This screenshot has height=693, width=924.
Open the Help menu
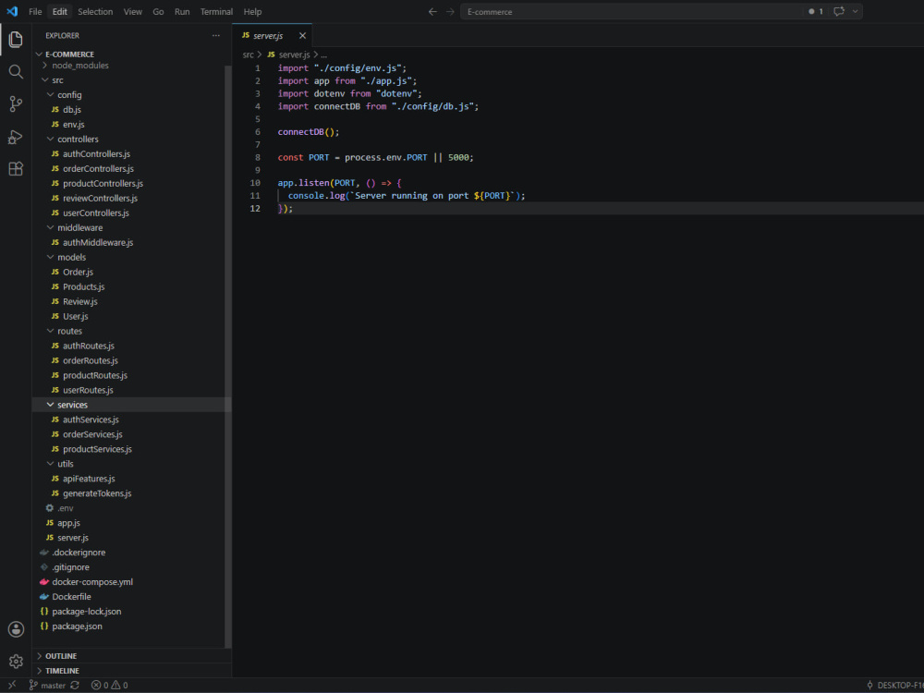(x=253, y=11)
